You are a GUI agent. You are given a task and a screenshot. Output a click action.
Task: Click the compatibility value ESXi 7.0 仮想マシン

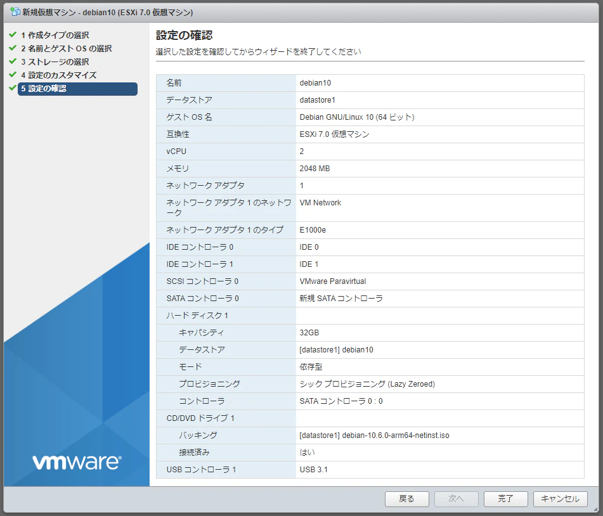(335, 134)
